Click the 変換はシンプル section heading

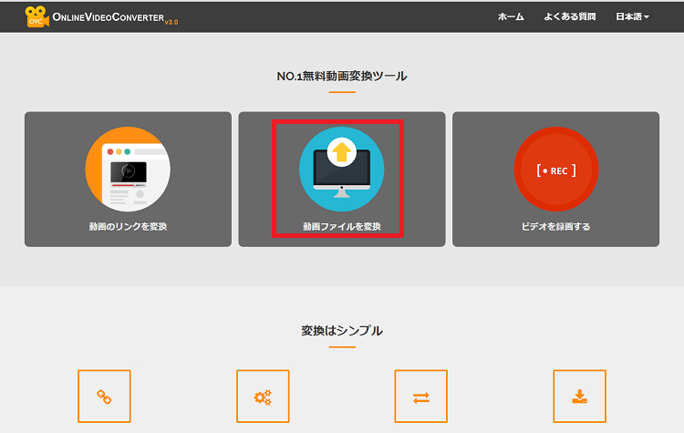(x=342, y=331)
